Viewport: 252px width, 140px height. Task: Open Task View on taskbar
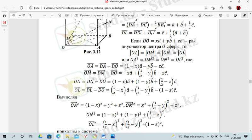(x=31, y=136)
